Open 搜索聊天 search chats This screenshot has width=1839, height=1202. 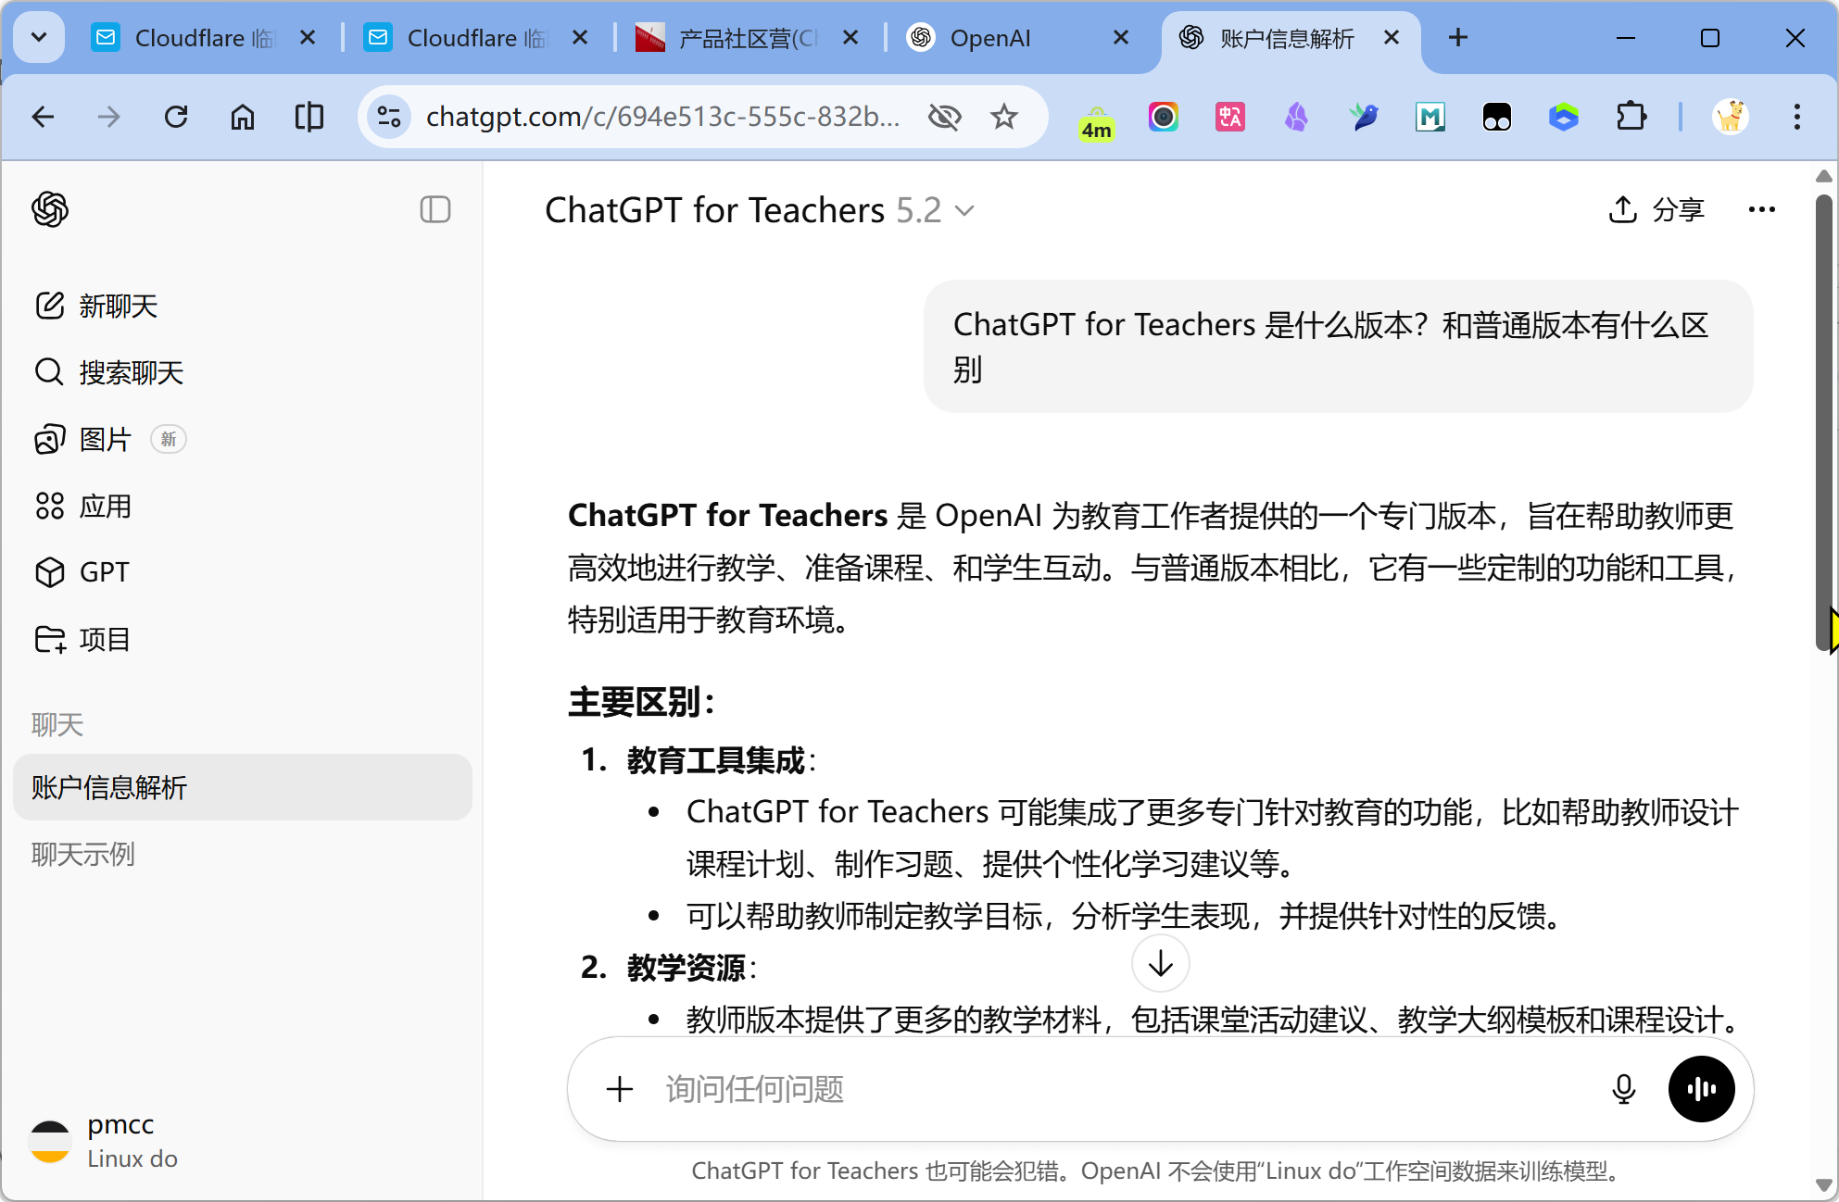coord(130,372)
